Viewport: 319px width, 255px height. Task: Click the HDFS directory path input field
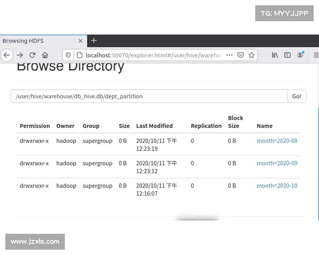click(149, 96)
